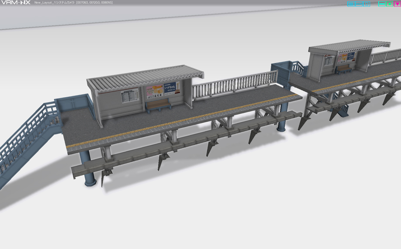Select the pink advertisement poster in the near shelter
Screen dimensions: 401x249
[154, 91]
